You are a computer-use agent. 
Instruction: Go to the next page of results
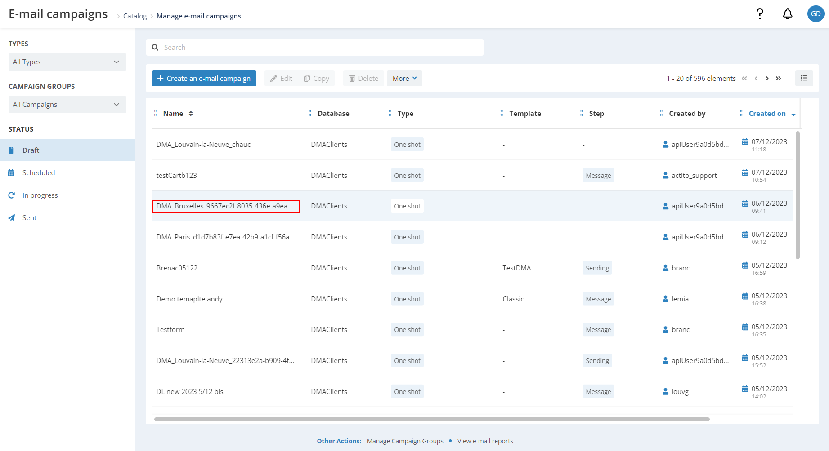[767, 78]
